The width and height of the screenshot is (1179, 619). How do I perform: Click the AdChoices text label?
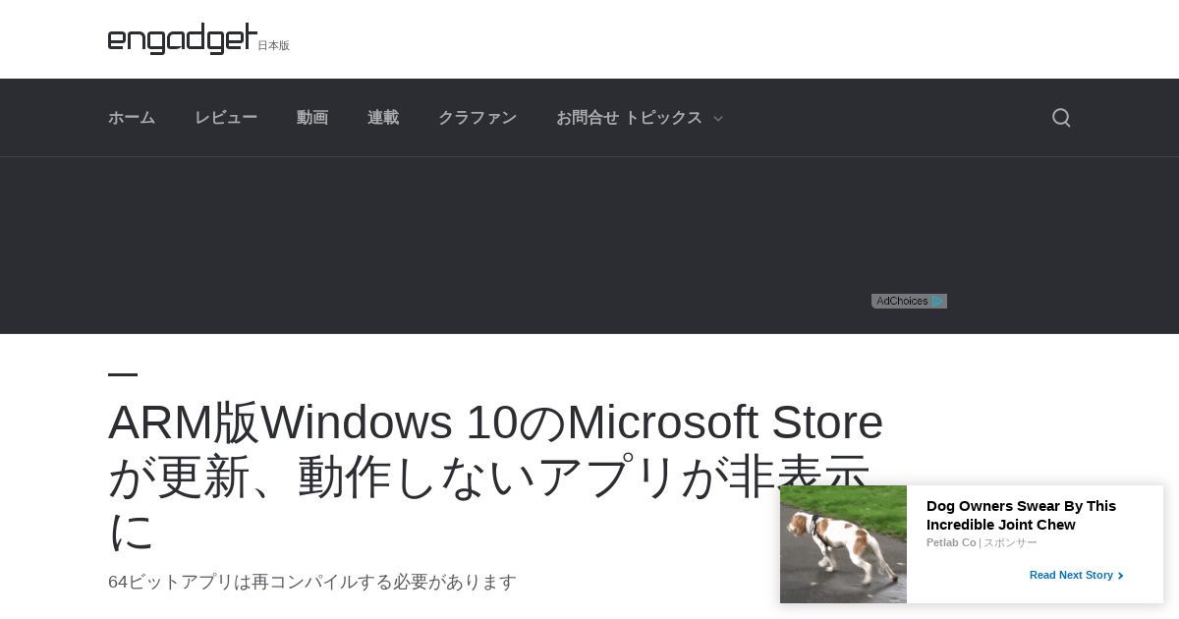(x=902, y=302)
